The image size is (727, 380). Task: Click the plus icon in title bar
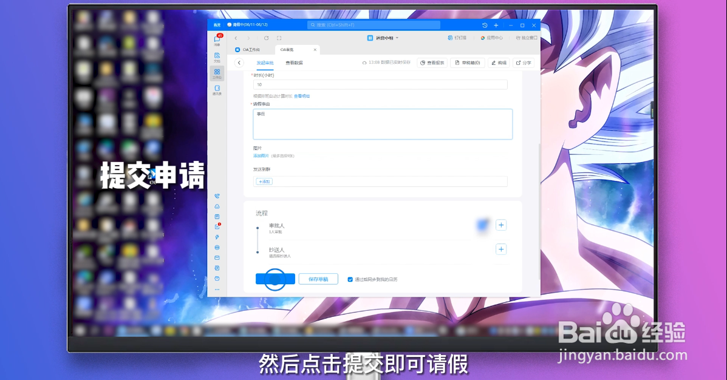(496, 25)
